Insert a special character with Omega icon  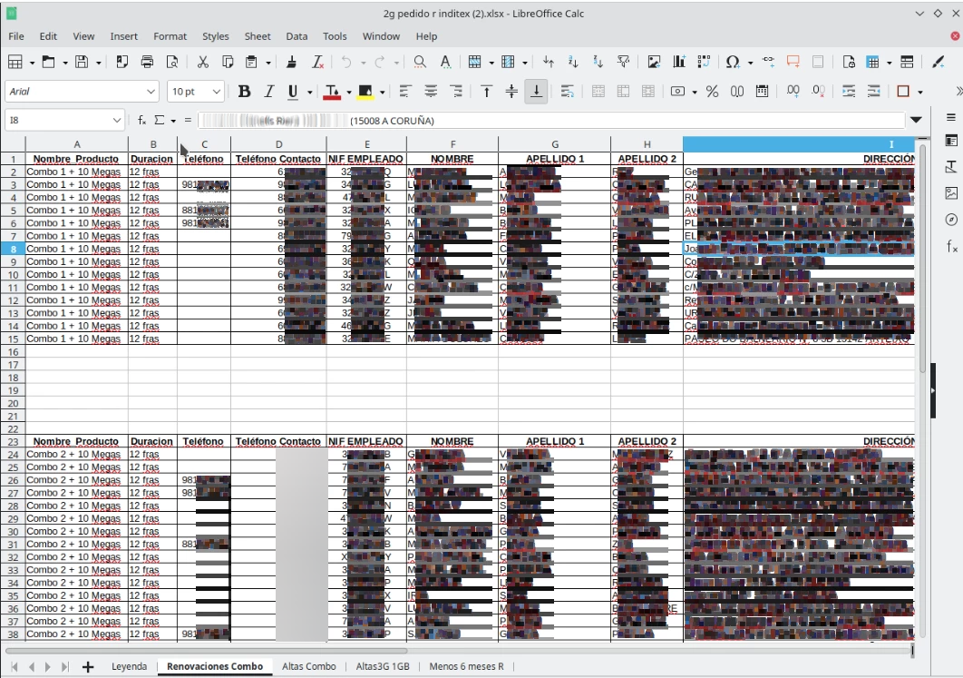pyautogui.click(x=731, y=62)
